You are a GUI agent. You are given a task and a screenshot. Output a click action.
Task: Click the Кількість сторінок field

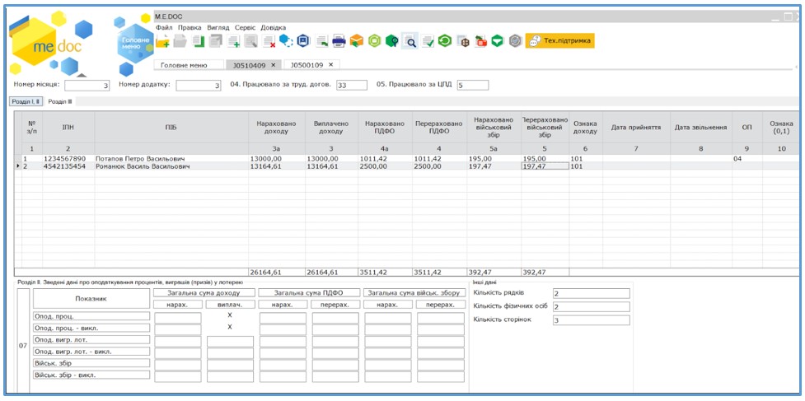coord(591,320)
